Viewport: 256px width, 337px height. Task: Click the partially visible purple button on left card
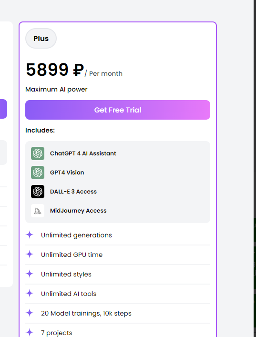[x=3, y=109]
